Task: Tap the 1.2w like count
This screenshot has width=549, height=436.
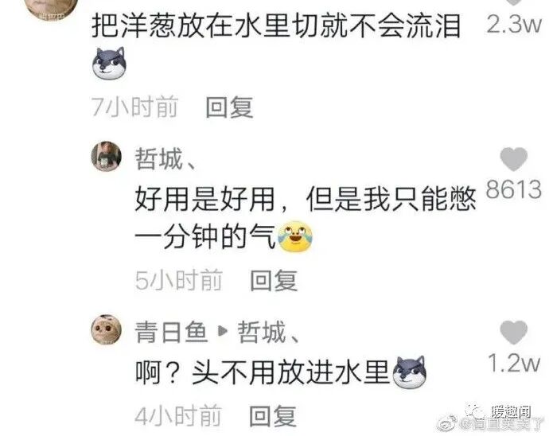Action: [x=514, y=363]
